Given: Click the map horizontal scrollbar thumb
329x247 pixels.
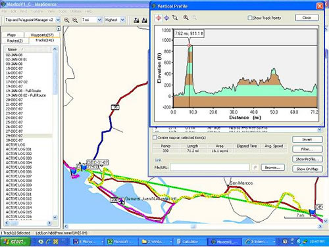Looking at the screenshot, I should click(193, 227).
